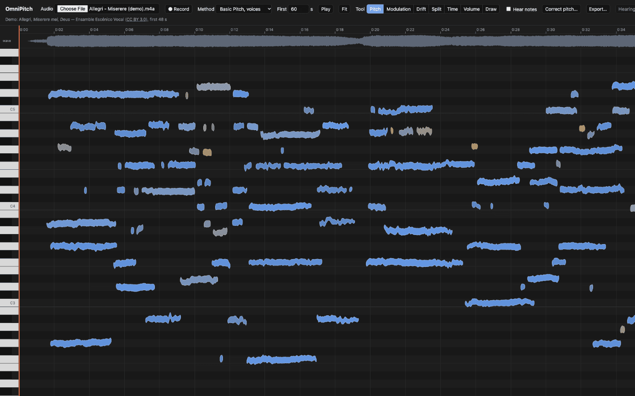Click the Play button
The height and width of the screenshot is (396, 635).
(326, 9)
